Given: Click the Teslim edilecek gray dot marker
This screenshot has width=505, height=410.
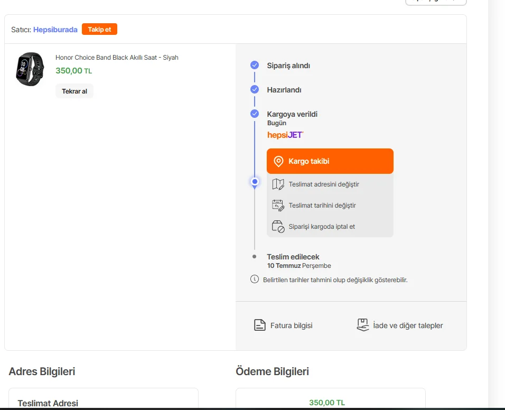Looking at the screenshot, I should (x=255, y=257).
